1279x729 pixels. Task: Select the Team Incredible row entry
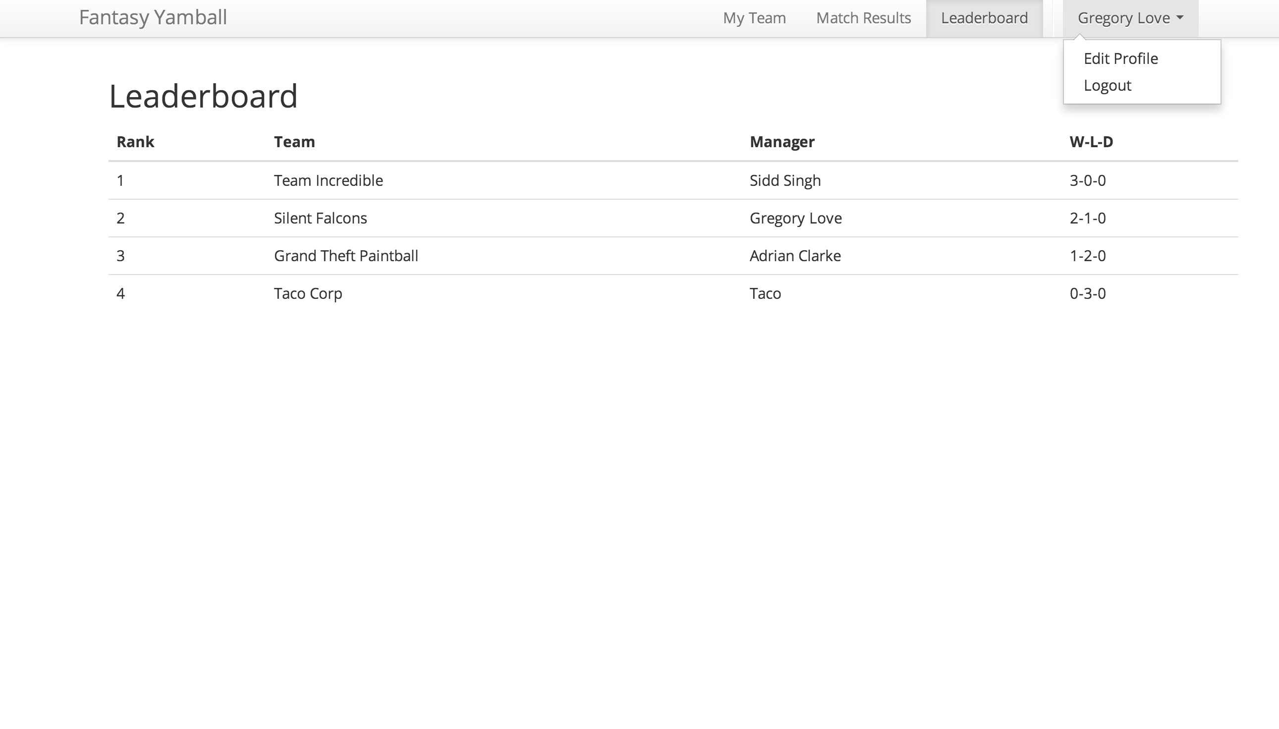point(328,180)
